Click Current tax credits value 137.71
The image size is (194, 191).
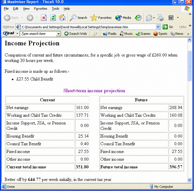(x=82, y=115)
